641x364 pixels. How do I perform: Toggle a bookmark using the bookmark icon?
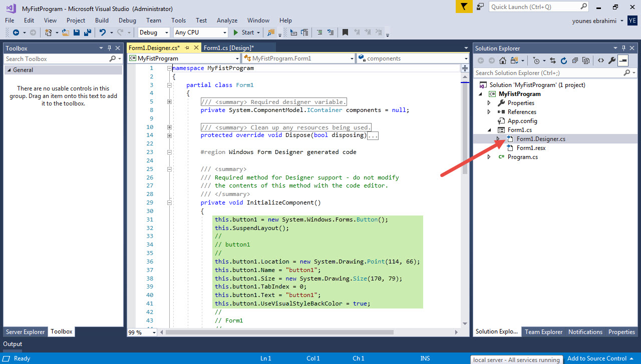pos(344,32)
